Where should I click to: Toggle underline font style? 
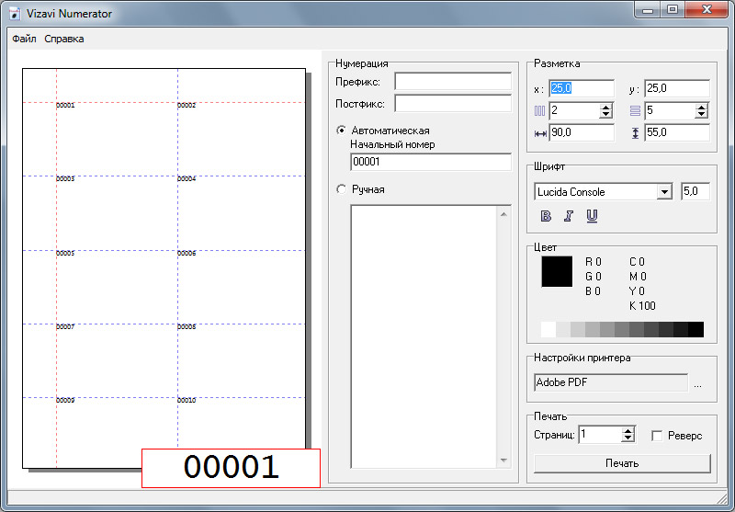tap(592, 216)
